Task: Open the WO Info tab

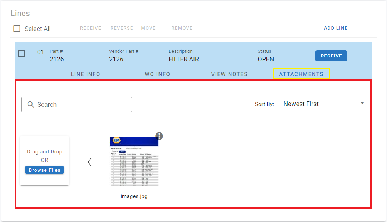Action: click(157, 74)
